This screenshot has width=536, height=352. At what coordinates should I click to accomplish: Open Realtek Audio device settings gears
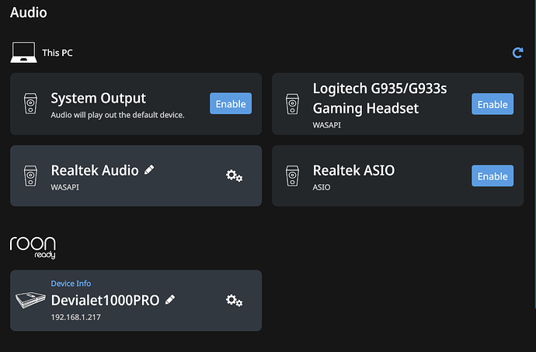[x=234, y=176]
